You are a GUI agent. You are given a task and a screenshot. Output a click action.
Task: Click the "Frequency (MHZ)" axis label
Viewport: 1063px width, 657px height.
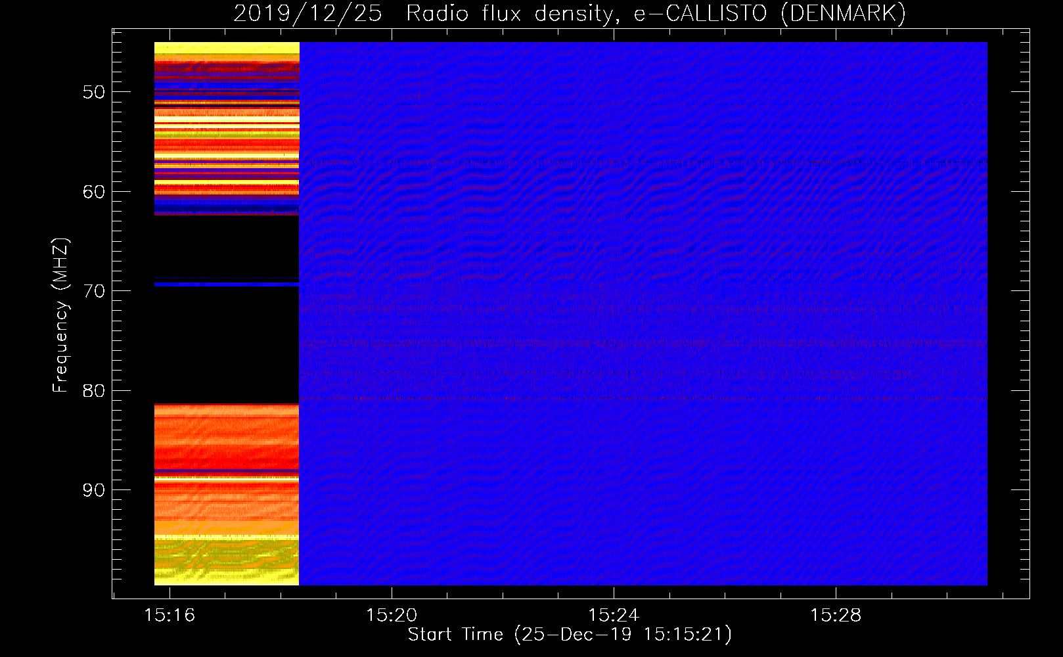[60, 315]
